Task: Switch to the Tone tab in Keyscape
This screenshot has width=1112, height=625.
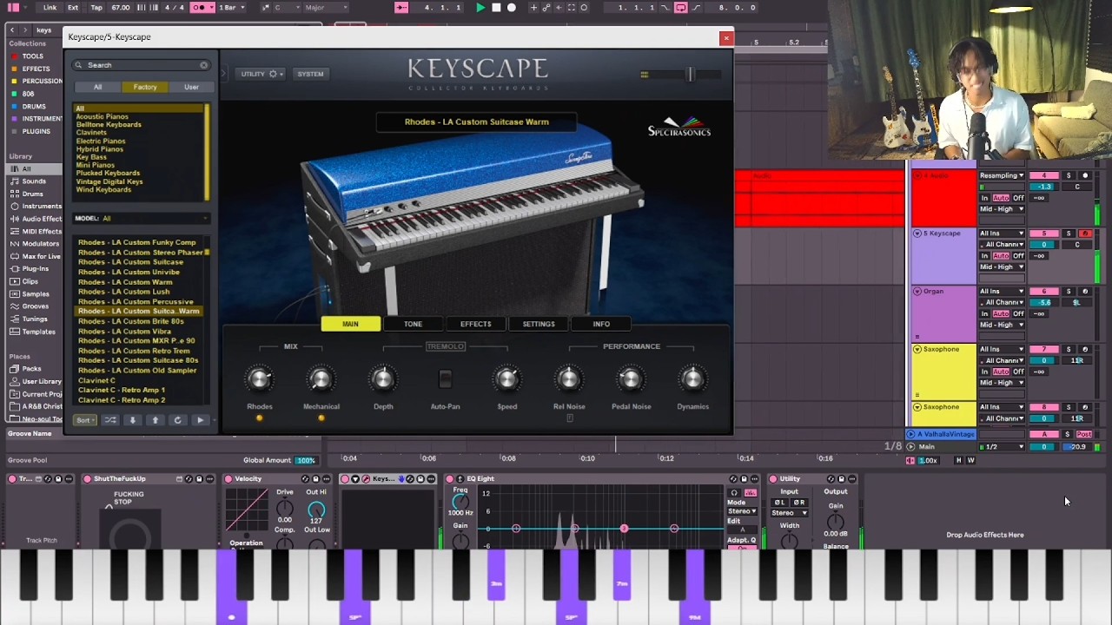Action: (413, 324)
